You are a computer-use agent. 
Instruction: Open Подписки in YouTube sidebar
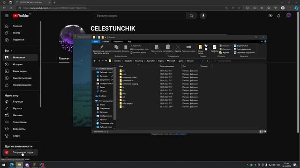coord(20,40)
